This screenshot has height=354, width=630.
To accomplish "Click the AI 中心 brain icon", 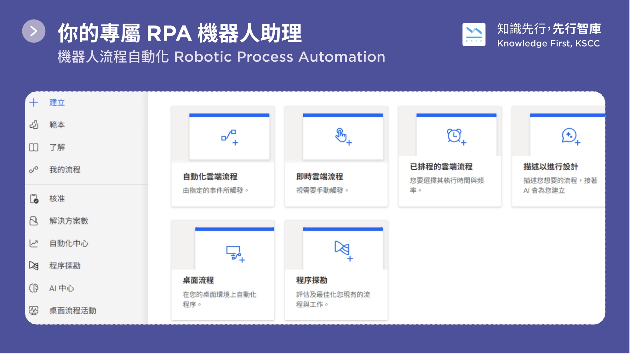I will (34, 288).
